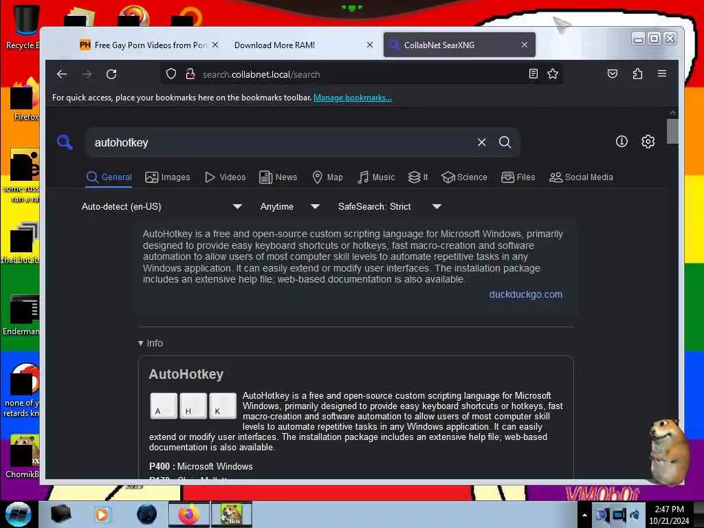Screen dimensions: 704x528
Task: Select the General search category
Action: coord(109,177)
